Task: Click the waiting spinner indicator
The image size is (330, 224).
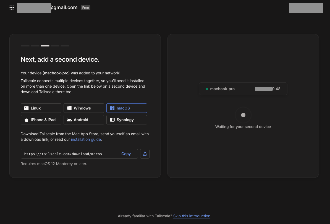Action: pyautogui.click(x=243, y=115)
